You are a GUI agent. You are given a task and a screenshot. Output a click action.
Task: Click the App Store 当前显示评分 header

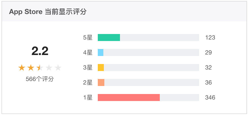pyautogui.click(x=48, y=12)
